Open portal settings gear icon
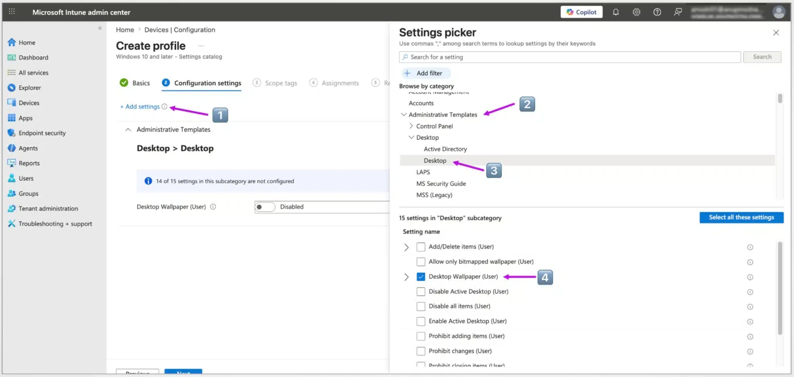Viewport: 794px width, 377px height. tap(636, 12)
